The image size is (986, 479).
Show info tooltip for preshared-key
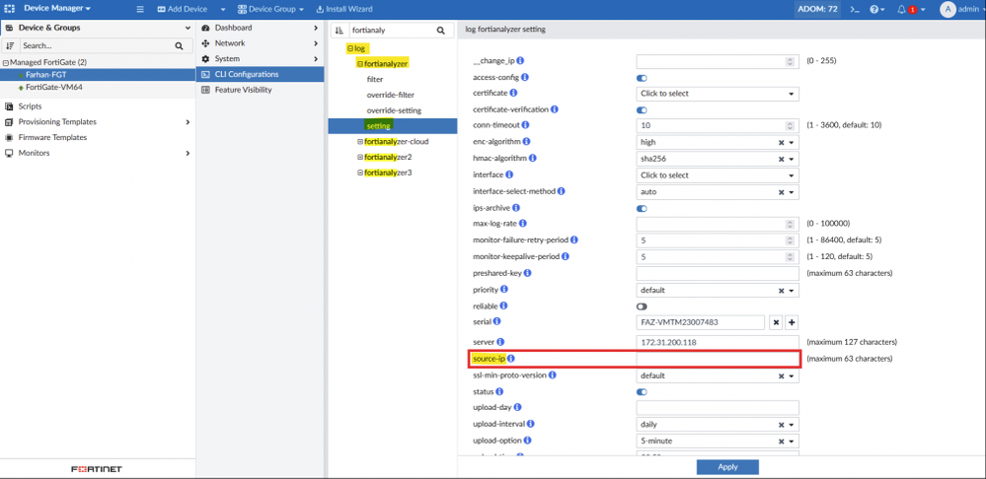(528, 273)
